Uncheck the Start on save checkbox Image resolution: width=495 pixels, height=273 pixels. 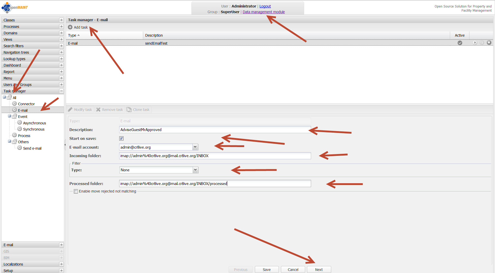tap(121, 139)
